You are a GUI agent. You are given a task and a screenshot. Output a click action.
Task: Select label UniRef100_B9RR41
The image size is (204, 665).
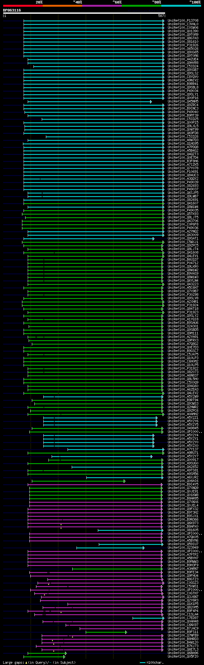tap(183, 84)
